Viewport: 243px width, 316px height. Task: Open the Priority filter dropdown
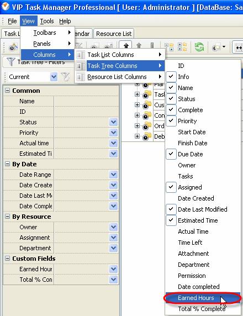coord(114,133)
